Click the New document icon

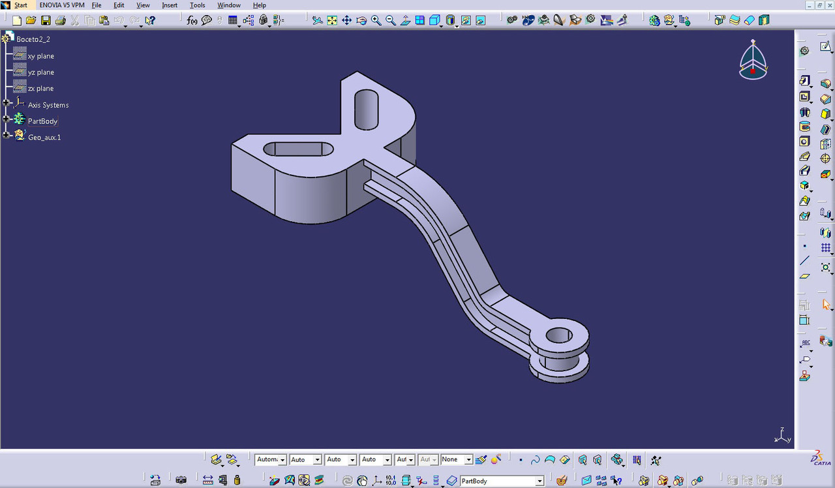click(17, 20)
